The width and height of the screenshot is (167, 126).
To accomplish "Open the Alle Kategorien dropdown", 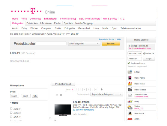I will coord(84,44).
